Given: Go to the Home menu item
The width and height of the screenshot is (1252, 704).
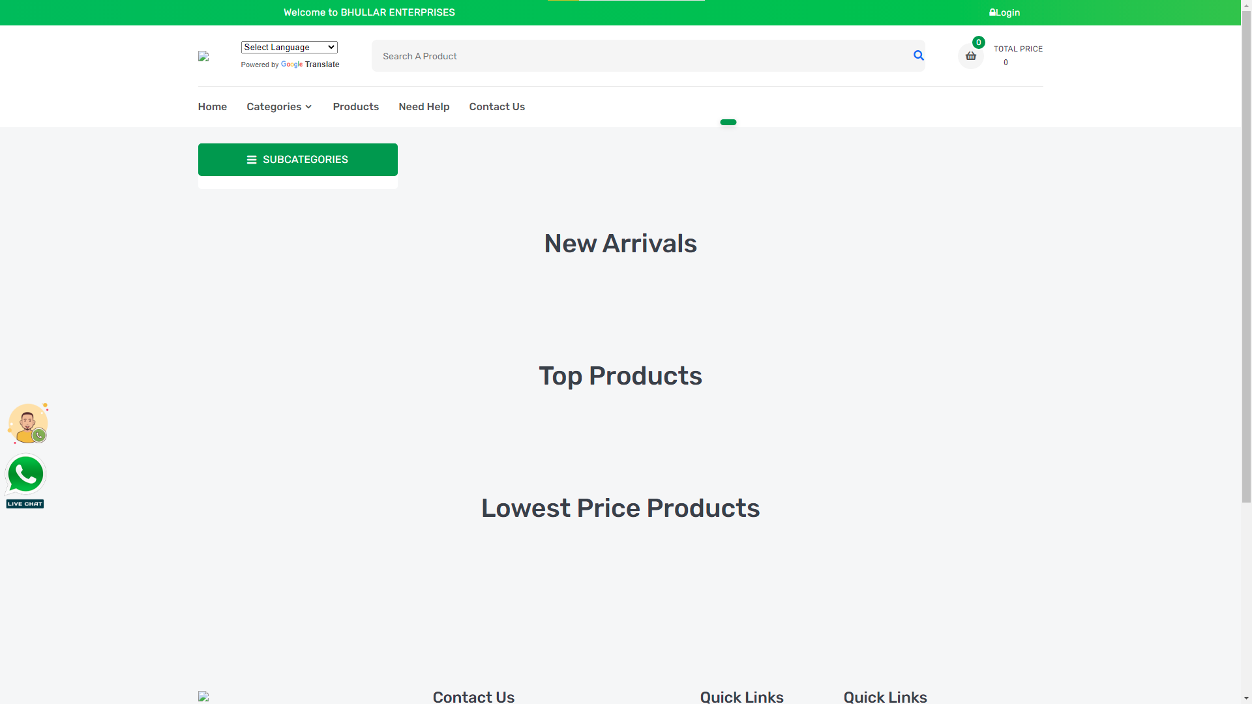Looking at the screenshot, I should click(213, 107).
